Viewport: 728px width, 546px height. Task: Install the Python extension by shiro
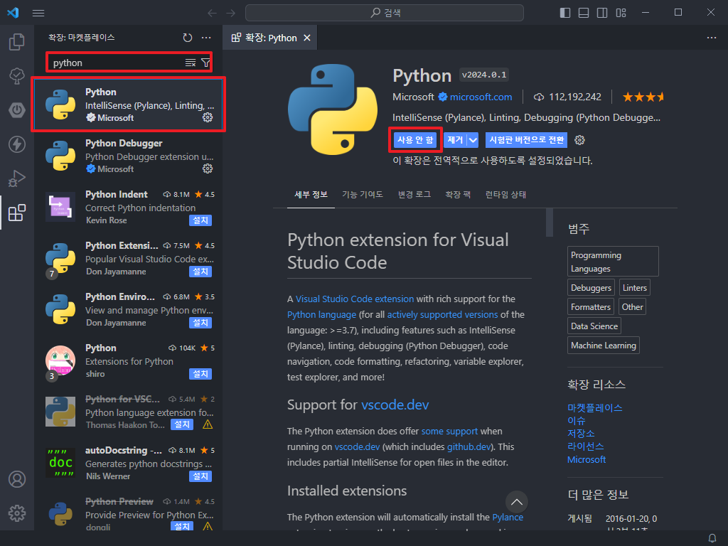200,374
